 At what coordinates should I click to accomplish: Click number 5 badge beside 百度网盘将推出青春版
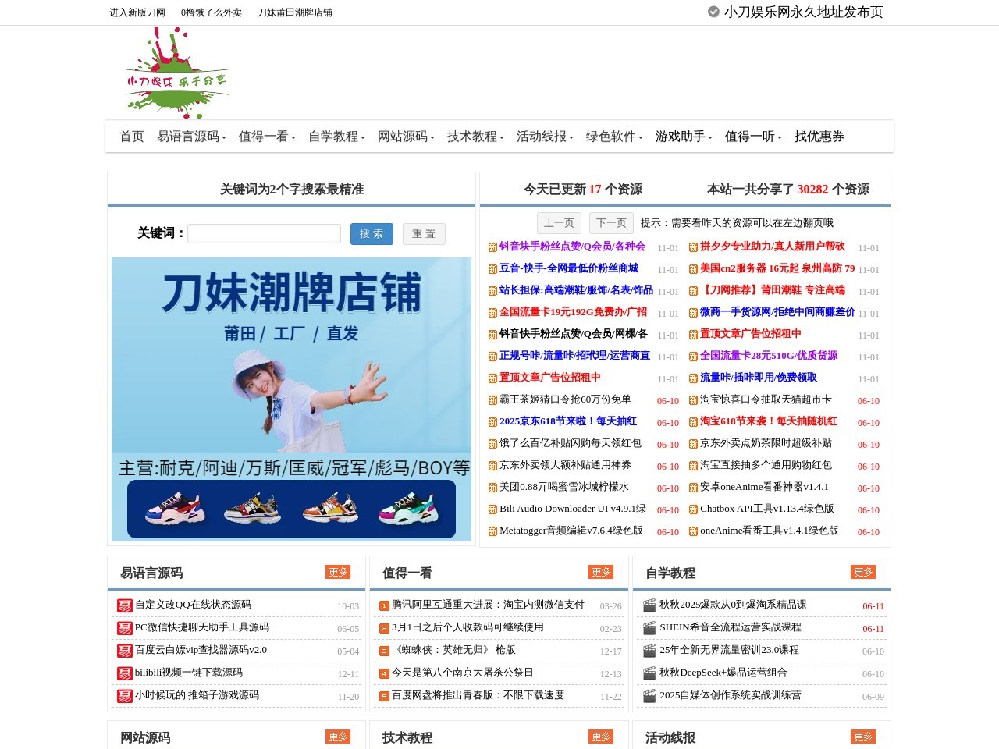[x=384, y=697]
